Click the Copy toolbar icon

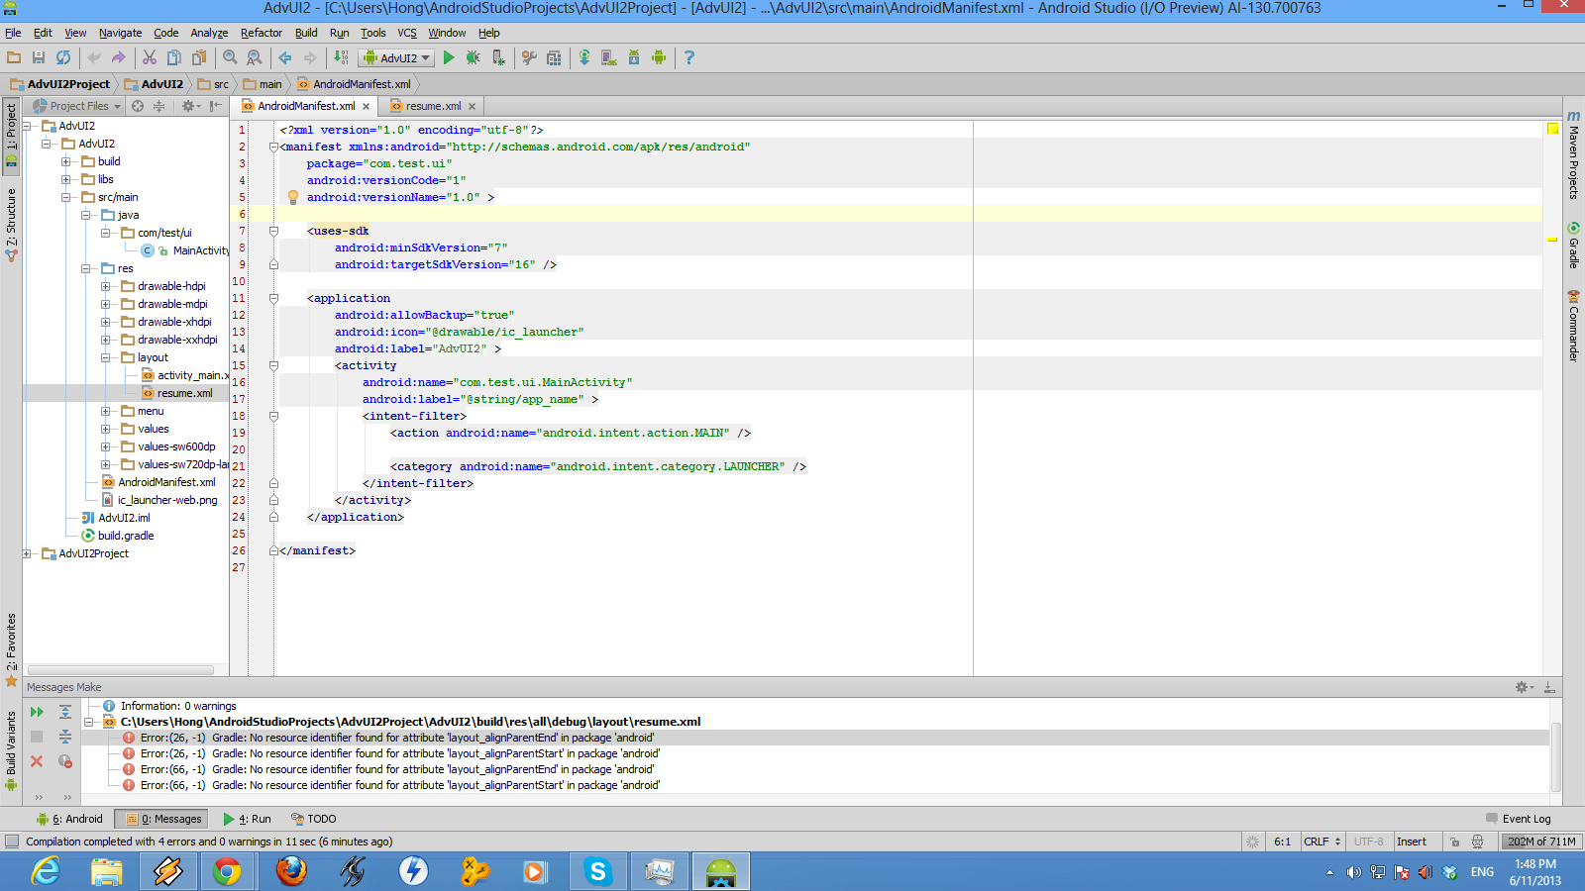174,58
